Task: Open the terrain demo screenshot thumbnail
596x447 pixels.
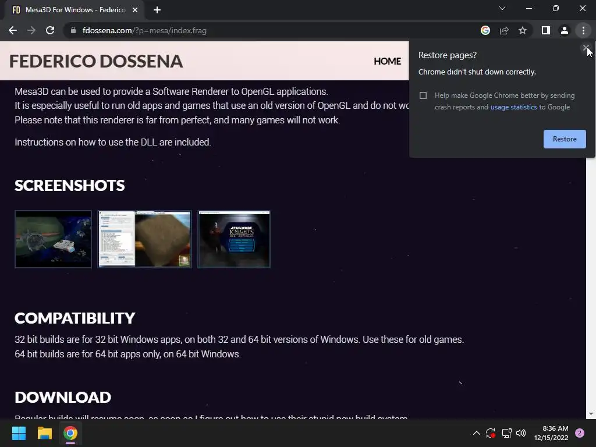Action: (x=144, y=239)
